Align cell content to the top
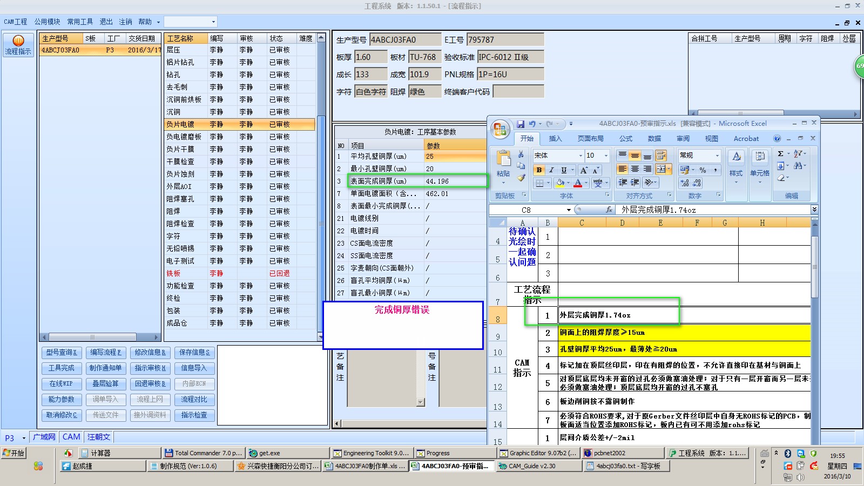 [x=623, y=156]
